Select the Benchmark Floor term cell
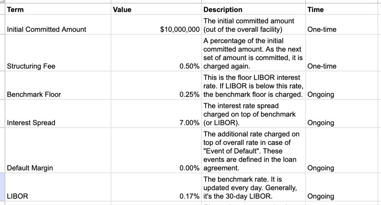Screen dimensions: 381x205 (34, 95)
